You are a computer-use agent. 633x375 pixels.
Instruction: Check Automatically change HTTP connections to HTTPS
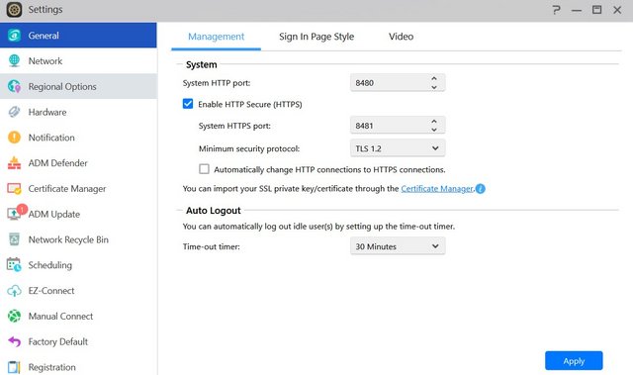pos(205,169)
